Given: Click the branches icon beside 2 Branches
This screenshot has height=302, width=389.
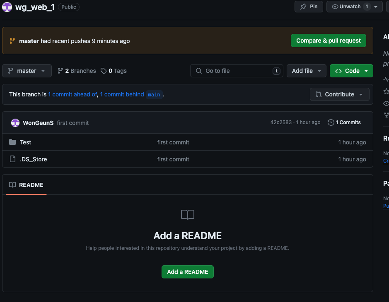Looking at the screenshot, I should point(60,71).
